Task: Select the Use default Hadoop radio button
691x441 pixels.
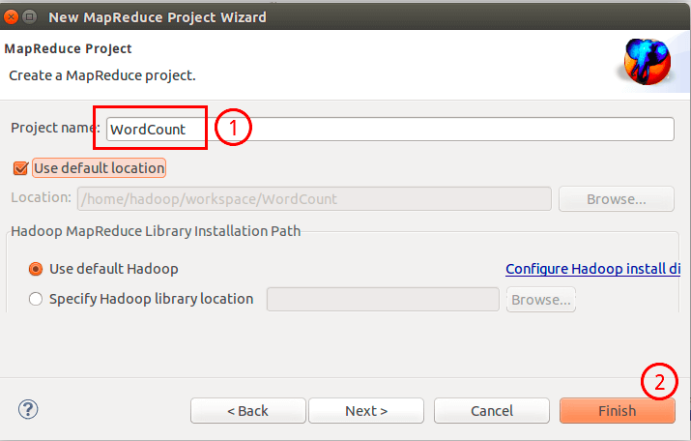Action: [36, 269]
